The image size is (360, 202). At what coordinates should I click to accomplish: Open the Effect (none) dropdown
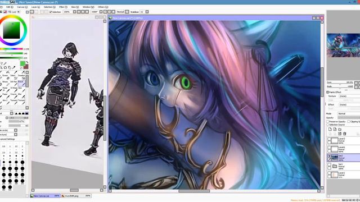pyautogui.click(x=349, y=105)
